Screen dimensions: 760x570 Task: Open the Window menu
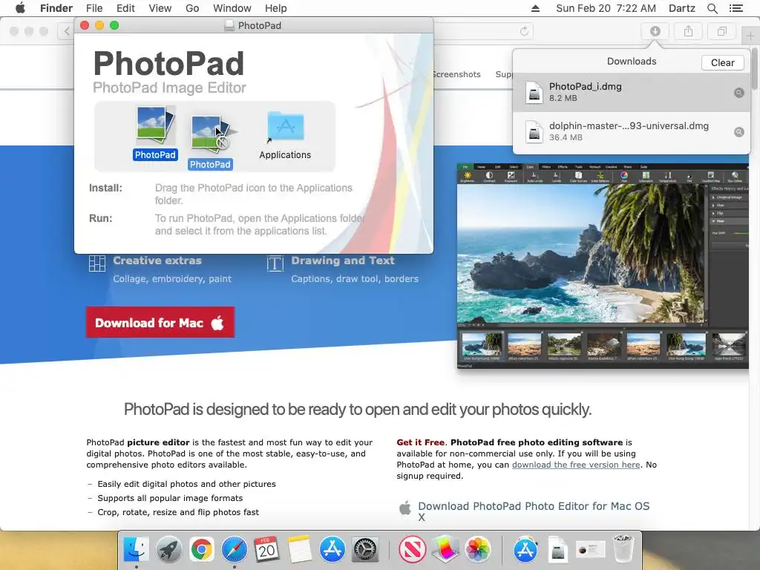point(232,8)
